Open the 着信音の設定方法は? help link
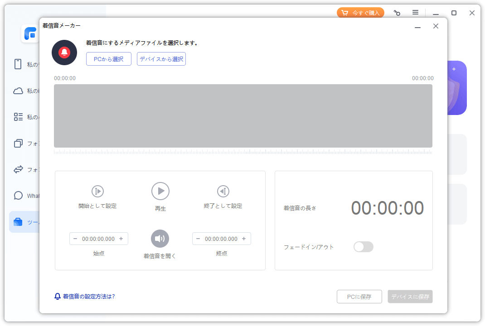 (85, 297)
